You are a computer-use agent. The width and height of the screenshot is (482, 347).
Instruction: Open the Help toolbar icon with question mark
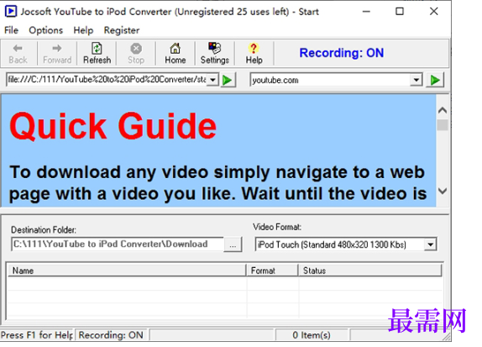(x=254, y=54)
